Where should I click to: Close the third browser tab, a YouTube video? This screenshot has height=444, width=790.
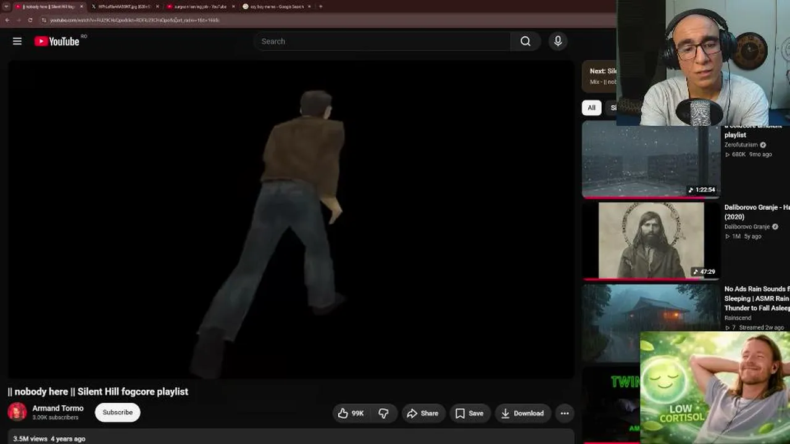233,6
